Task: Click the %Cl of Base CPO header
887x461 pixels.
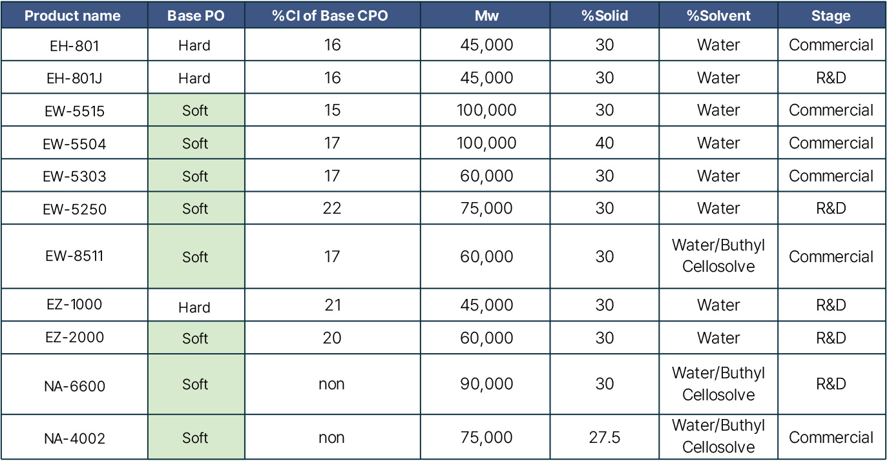Action: pyautogui.click(x=332, y=16)
